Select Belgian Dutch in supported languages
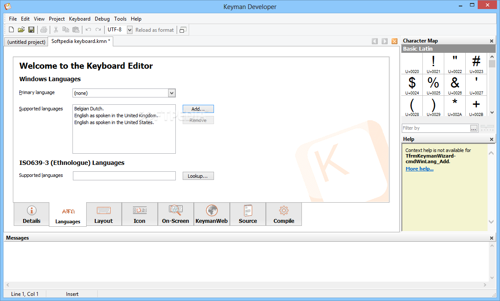The width and height of the screenshot is (500, 301). click(89, 109)
